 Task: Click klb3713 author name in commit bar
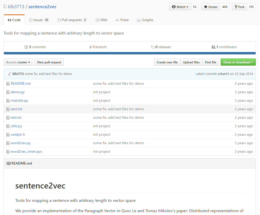(18, 74)
